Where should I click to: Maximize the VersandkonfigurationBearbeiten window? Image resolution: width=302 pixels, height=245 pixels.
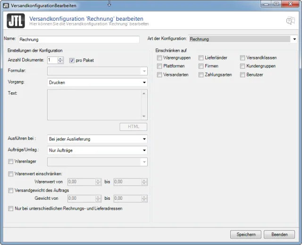coord(277,4)
